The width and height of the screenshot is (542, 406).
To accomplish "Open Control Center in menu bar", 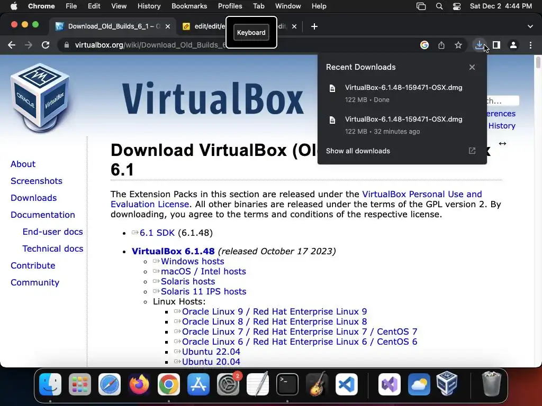I will click(457, 6).
